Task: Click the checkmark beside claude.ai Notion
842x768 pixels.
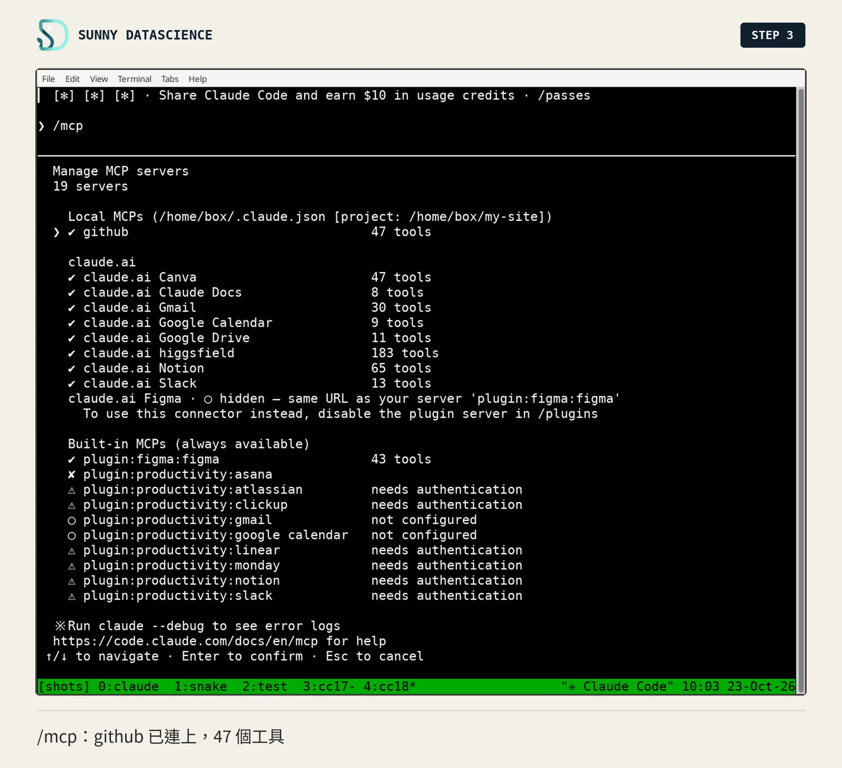Action: [x=72, y=368]
